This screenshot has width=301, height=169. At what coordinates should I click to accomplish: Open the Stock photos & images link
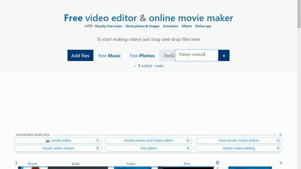click(143, 26)
